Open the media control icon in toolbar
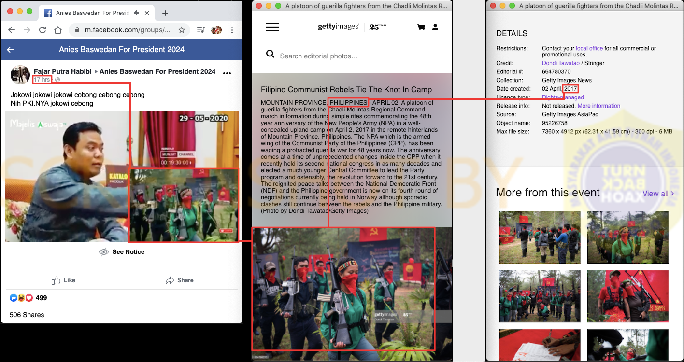The image size is (684, 362). click(x=201, y=30)
